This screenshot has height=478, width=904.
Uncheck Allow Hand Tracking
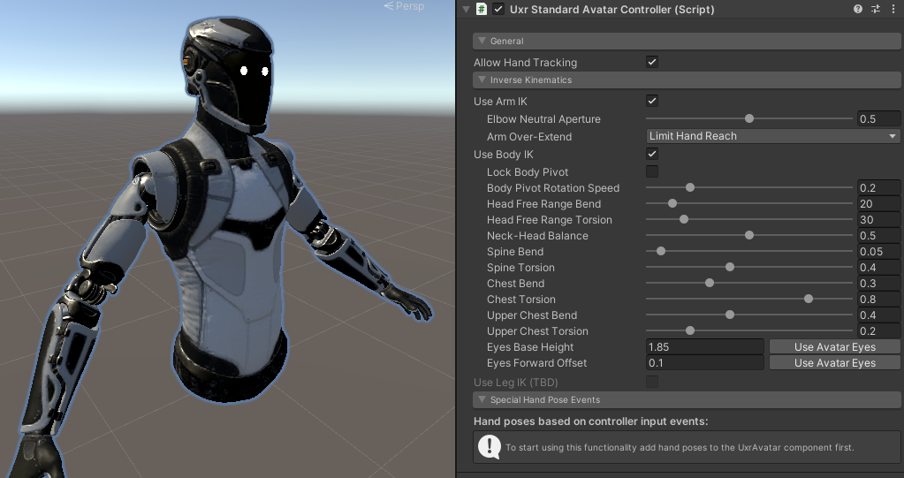pyautogui.click(x=652, y=62)
